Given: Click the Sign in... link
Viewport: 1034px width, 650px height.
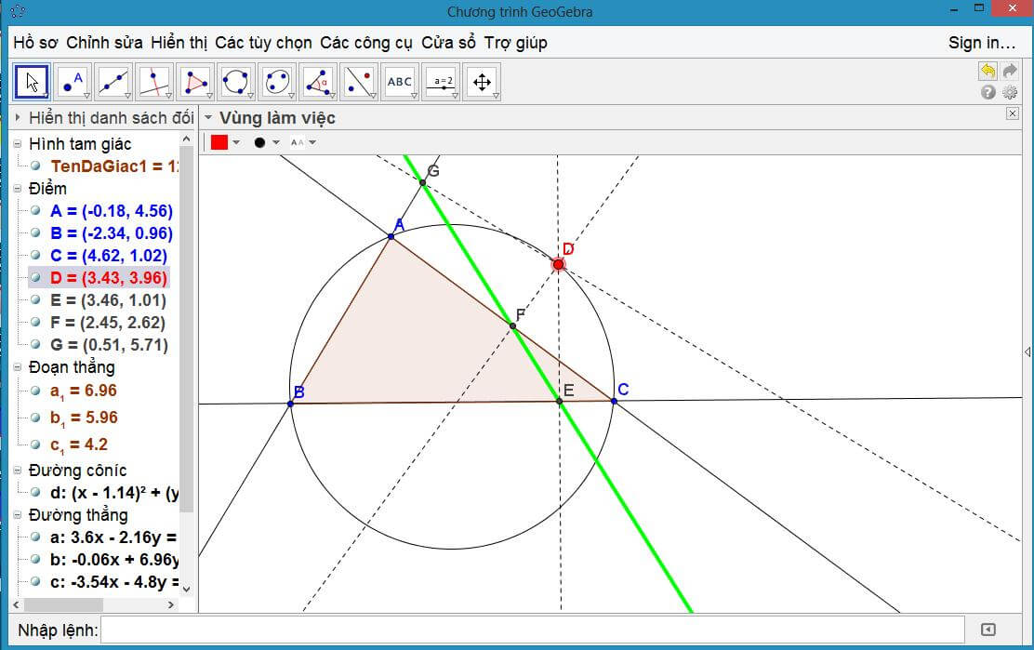Looking at the screenshot, I should pos(981,43).
